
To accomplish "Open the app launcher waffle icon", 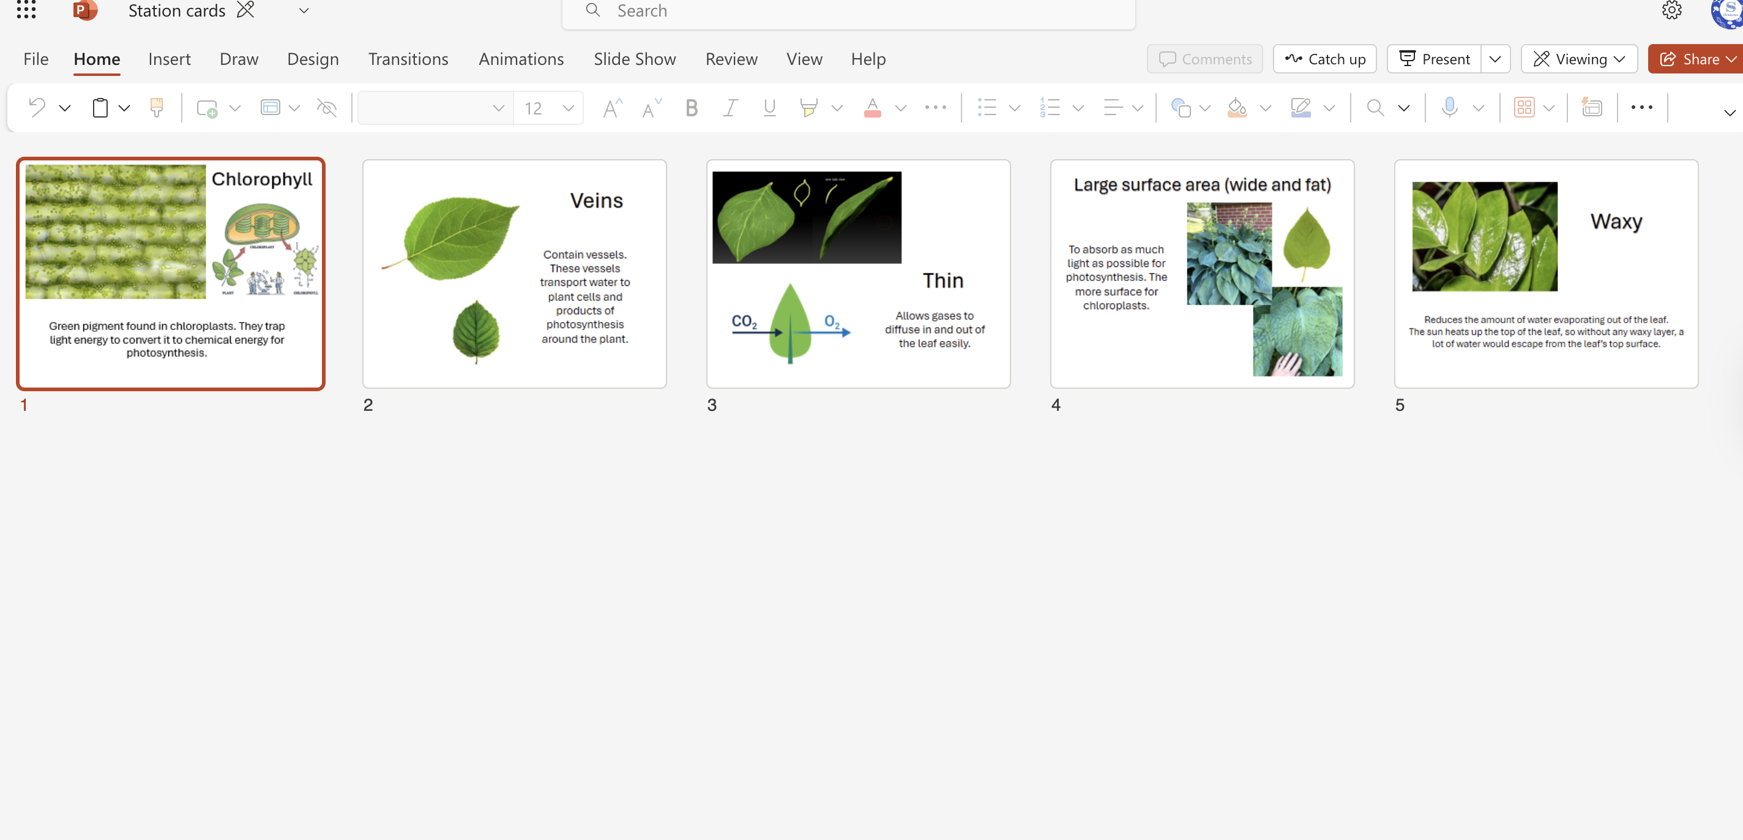I will click(26, 9).
